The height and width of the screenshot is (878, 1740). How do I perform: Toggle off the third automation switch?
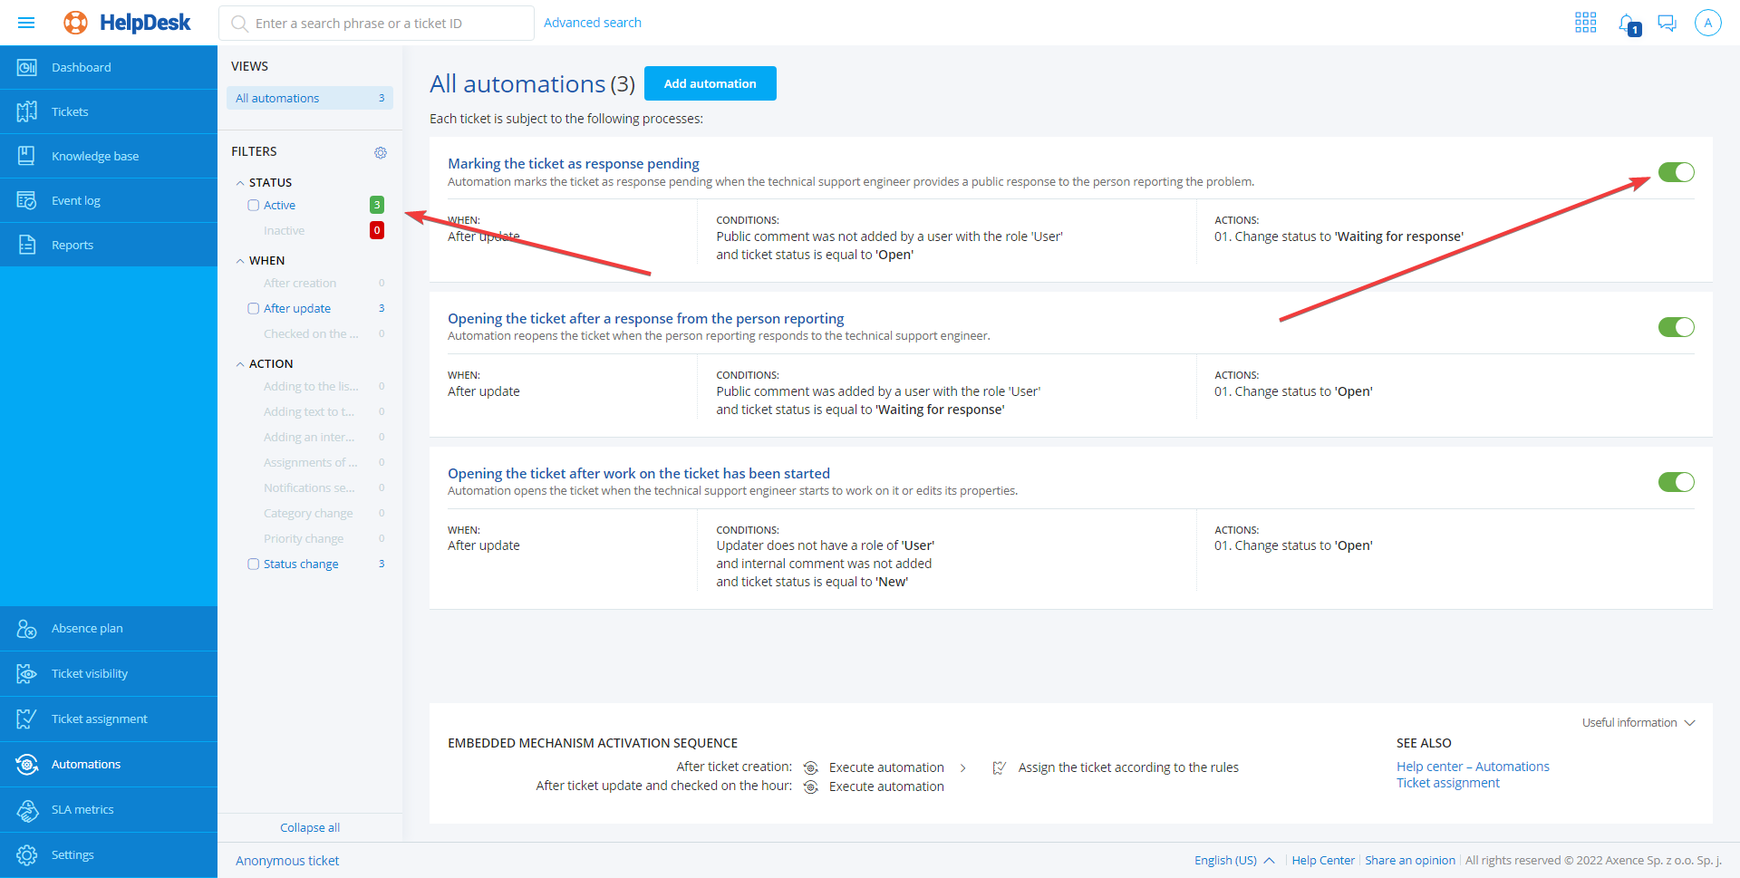[x=1676, y=482]
